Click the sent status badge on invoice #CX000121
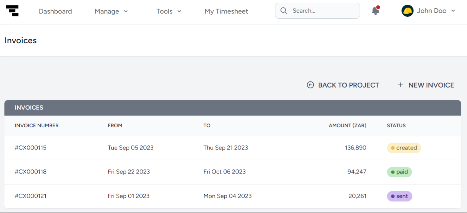The image size is (467, 213). click(400, 196)
